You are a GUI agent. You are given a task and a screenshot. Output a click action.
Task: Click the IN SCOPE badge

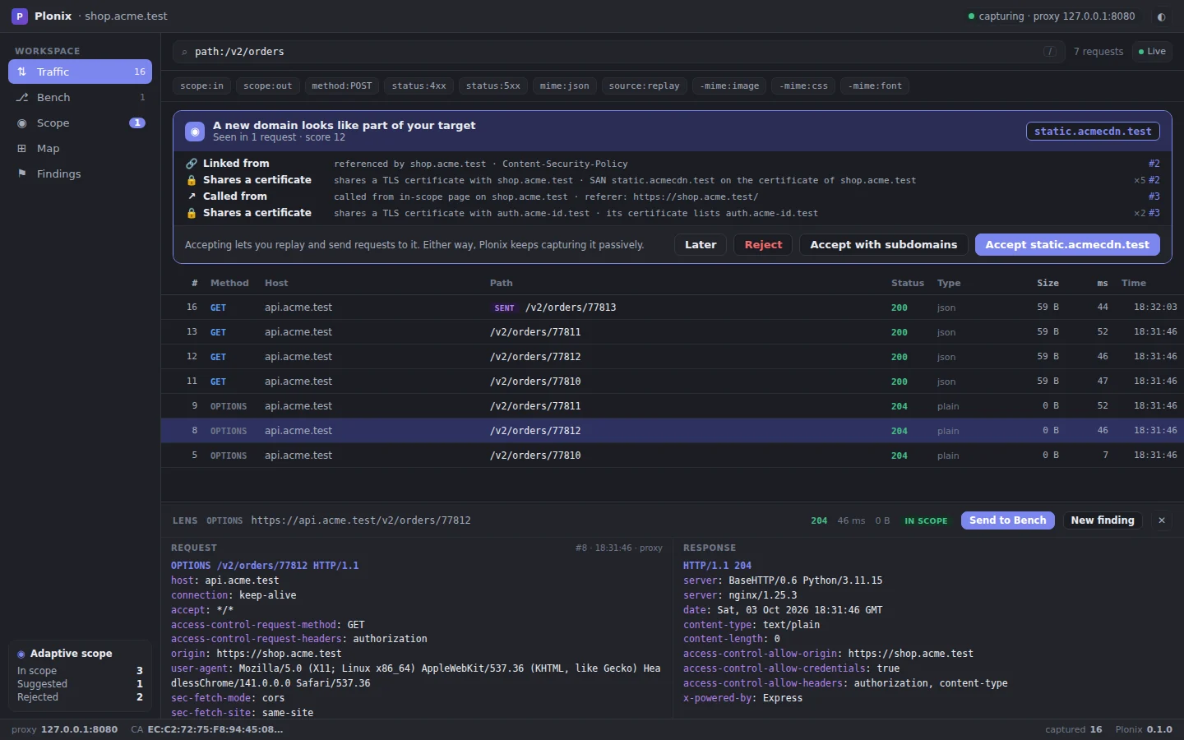(926, 520)
